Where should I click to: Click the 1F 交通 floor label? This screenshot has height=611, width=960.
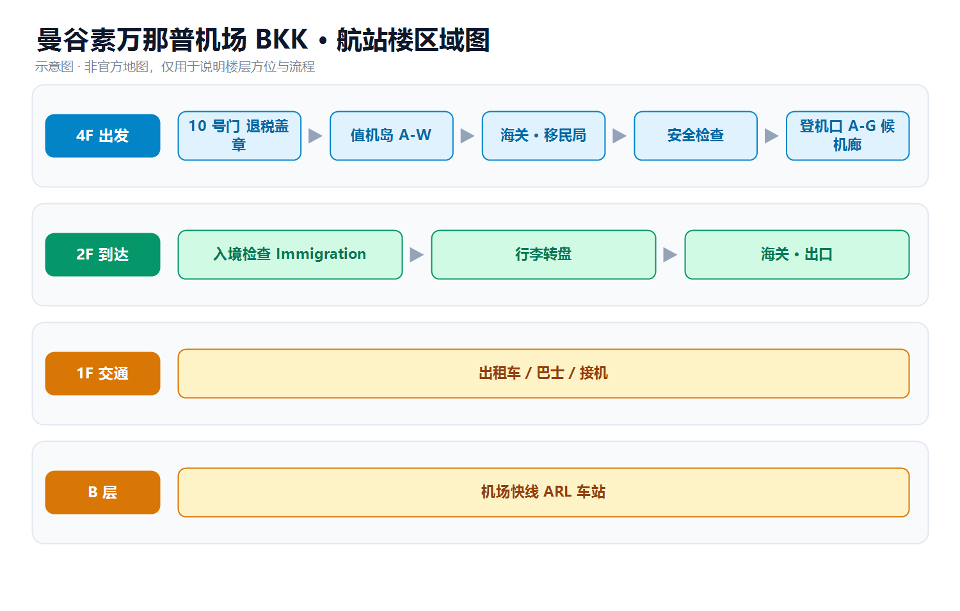102,373
